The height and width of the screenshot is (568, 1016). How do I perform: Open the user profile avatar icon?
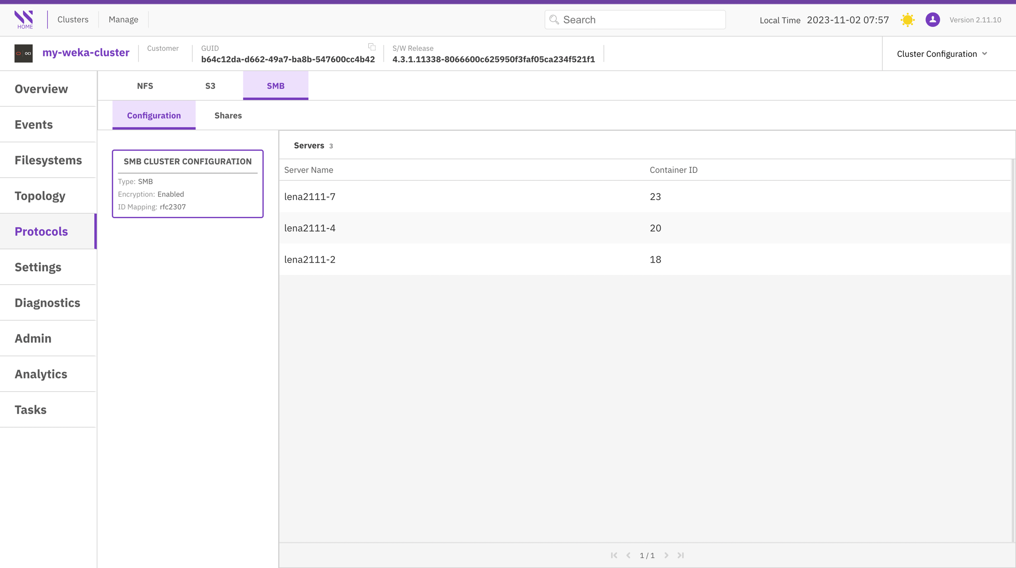pos(932,20)
